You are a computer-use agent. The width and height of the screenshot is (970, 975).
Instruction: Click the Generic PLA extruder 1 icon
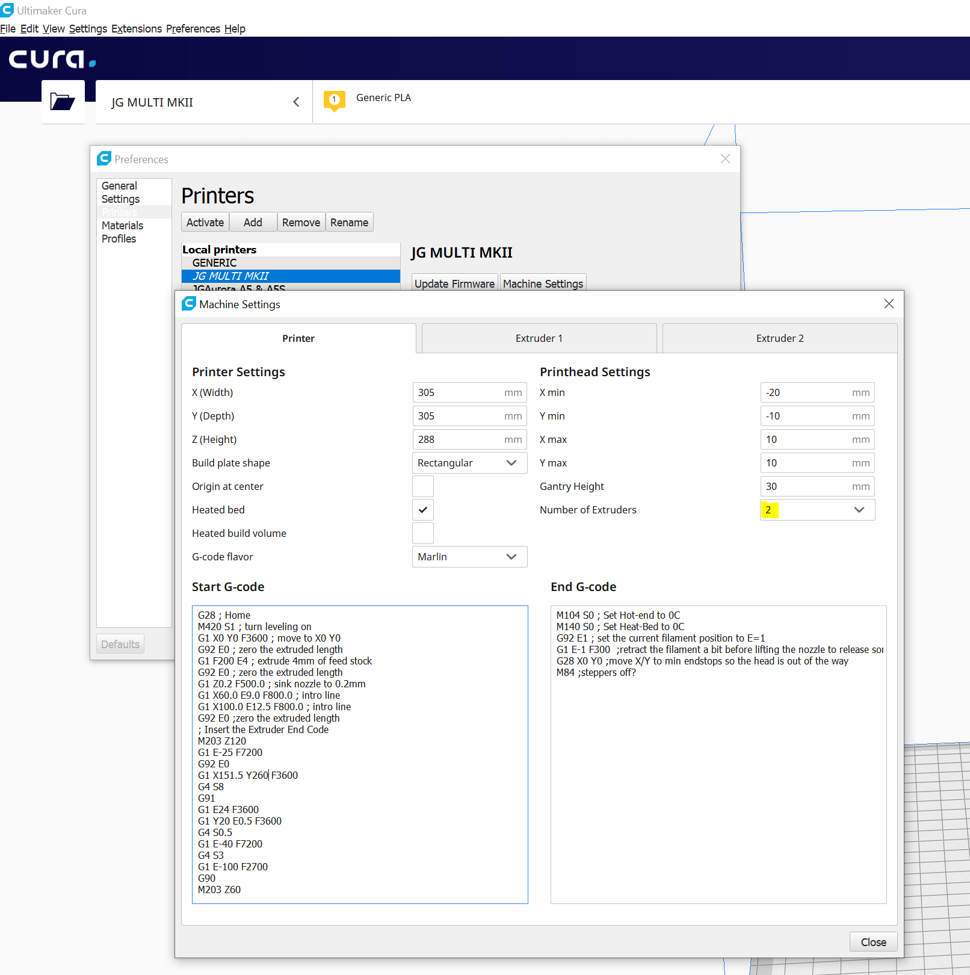335,101
